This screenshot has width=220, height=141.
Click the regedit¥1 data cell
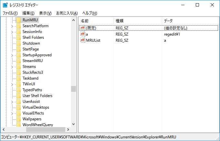pyautogui.click(x=172, y=34)
